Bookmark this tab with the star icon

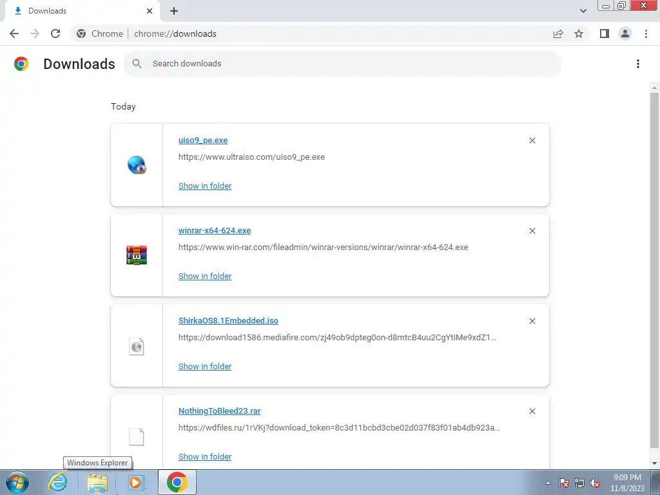[579, 34]
